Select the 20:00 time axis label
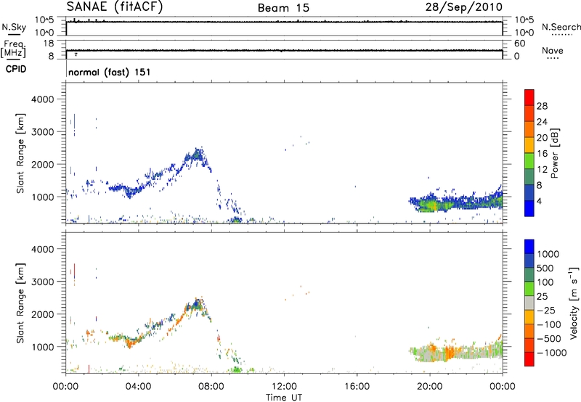Image resolution: width=581 pixels, height=402 pixels. point(430,387)
